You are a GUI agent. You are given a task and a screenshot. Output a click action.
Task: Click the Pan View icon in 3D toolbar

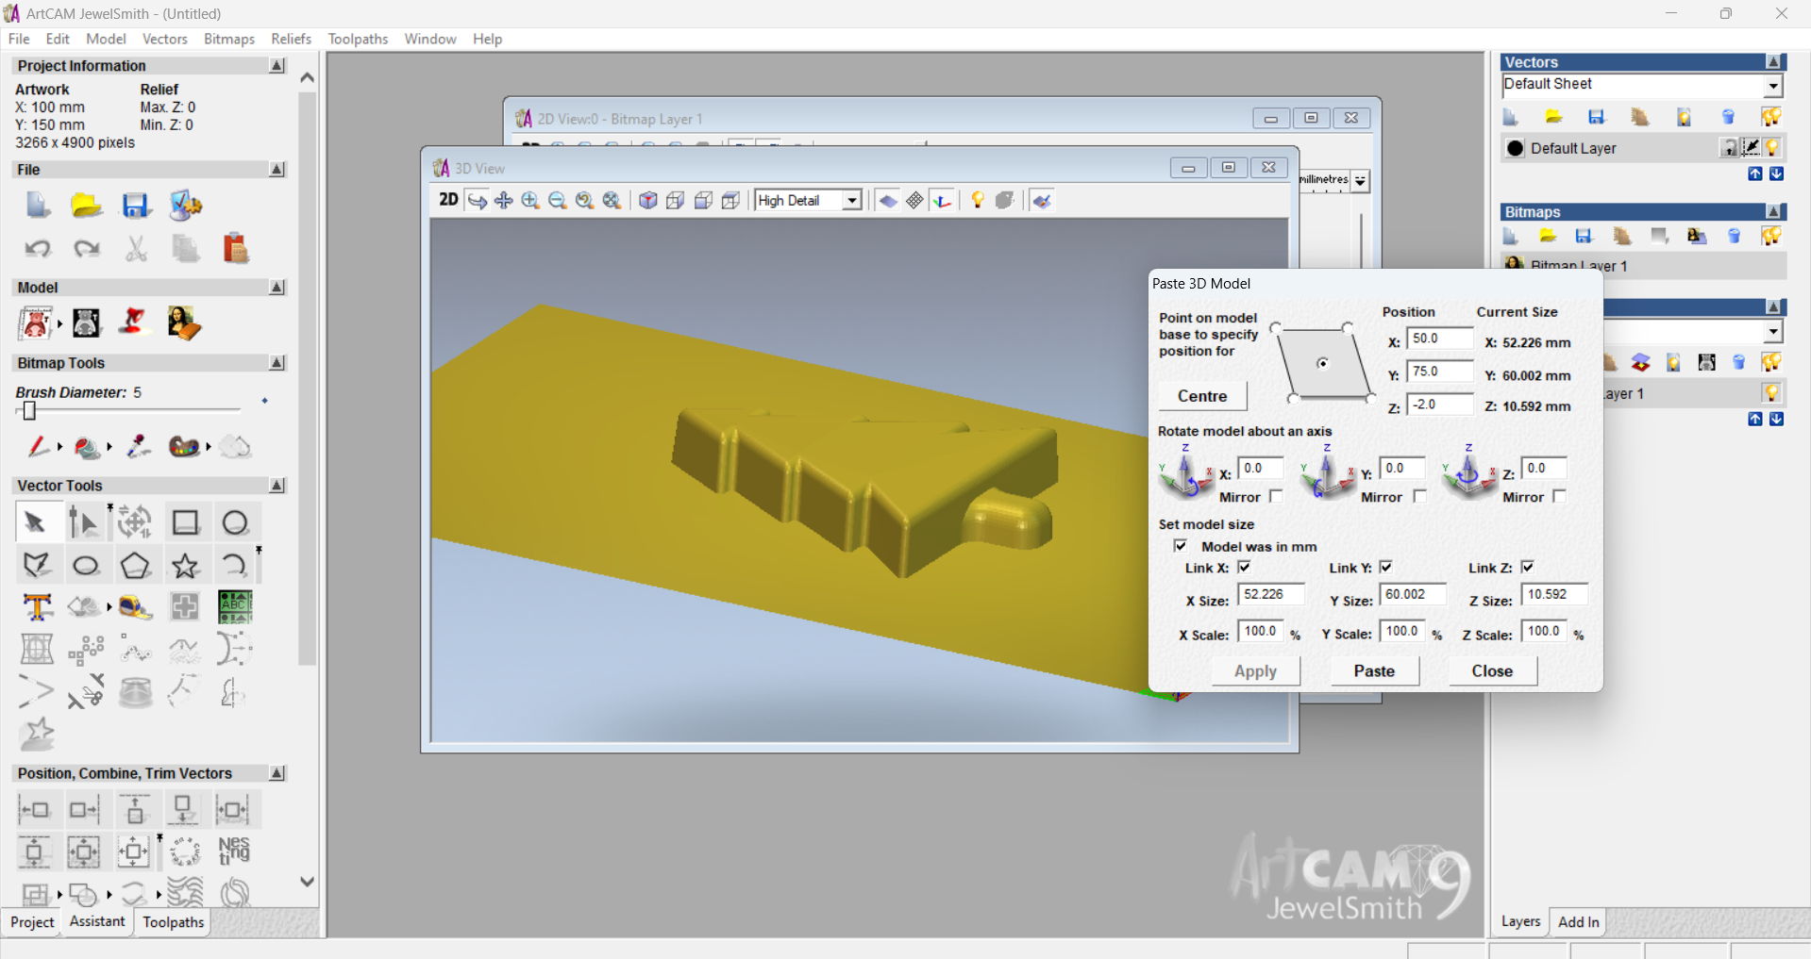(x=504, y=200)
